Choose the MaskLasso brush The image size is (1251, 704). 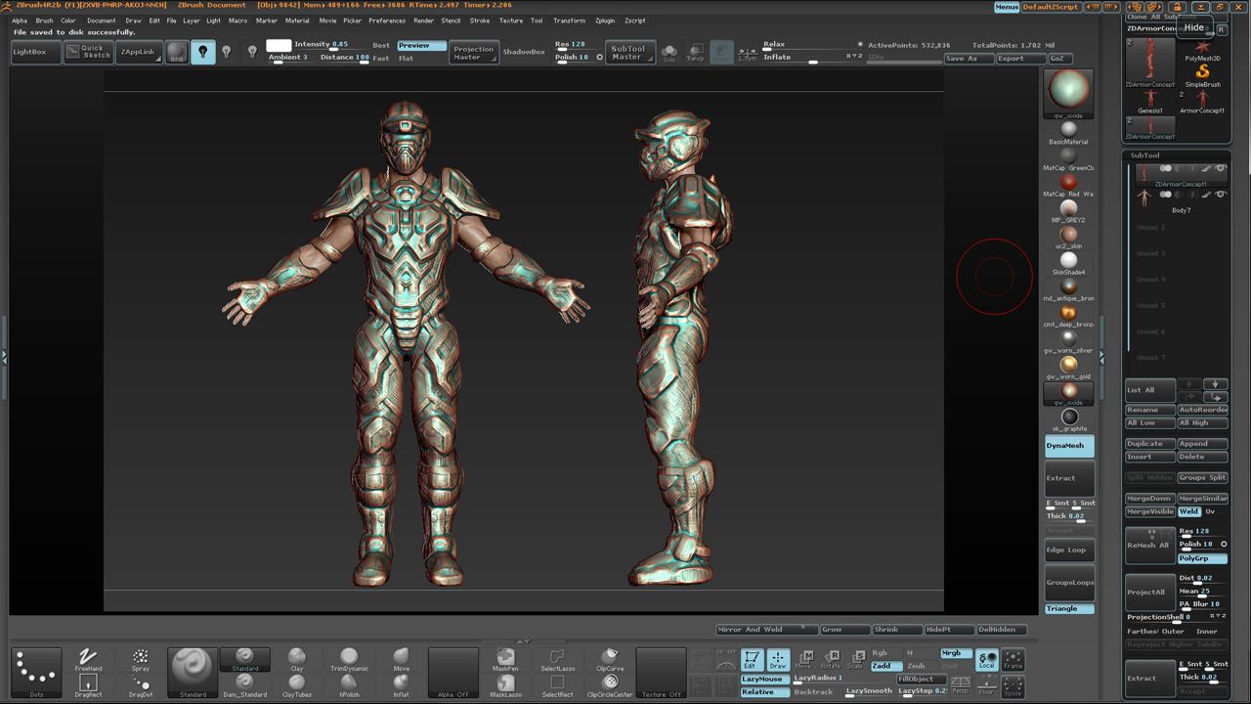pyautogui.click(x=505, y=685)
